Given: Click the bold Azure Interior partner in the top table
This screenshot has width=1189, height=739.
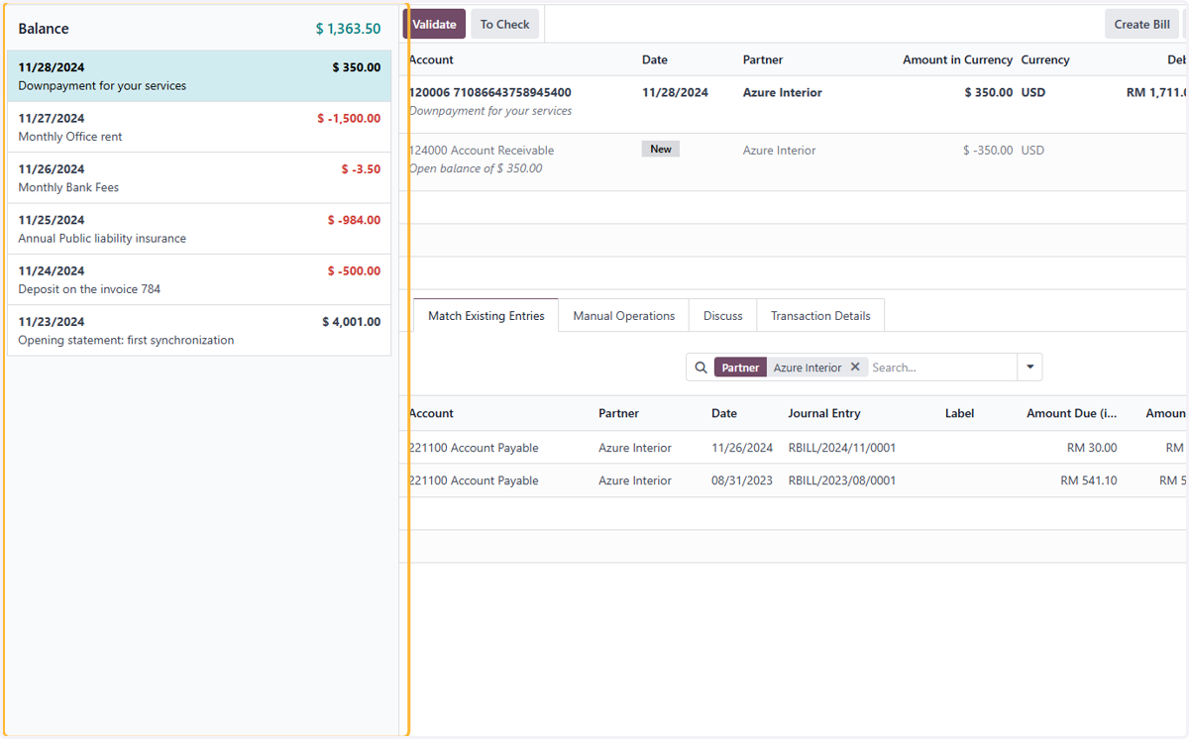Looking at the screenshot, I should [782, 92].
